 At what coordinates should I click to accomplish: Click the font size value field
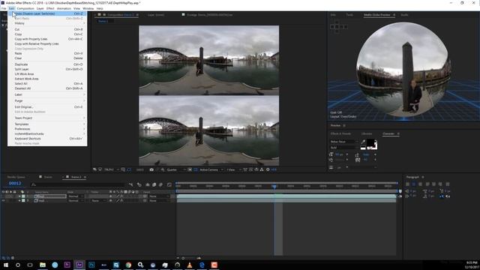[x=339, y=154]
